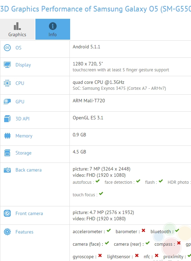Viewport: 191px width, 261px height.
Task: Click the Features label
Action: tap(24, 232)
